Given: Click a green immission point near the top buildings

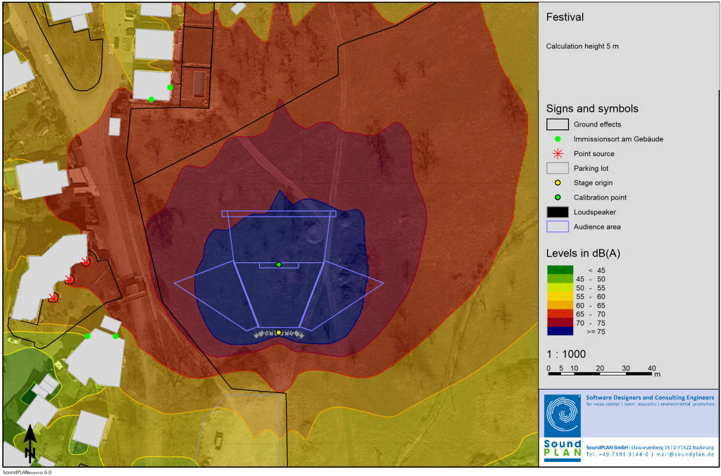Looking at the screenshot, I should pos(170,86).
